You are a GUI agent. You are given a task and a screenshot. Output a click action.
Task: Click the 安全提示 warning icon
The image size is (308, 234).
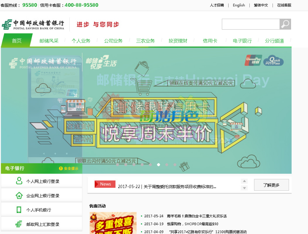pyautogui.click(x=61, y=168)
